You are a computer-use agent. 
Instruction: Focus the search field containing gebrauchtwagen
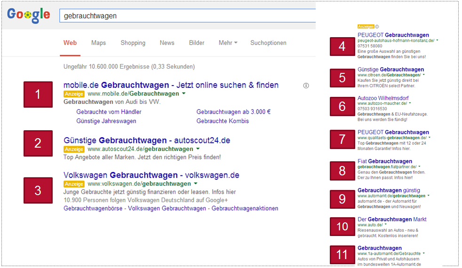coord(187,16)
